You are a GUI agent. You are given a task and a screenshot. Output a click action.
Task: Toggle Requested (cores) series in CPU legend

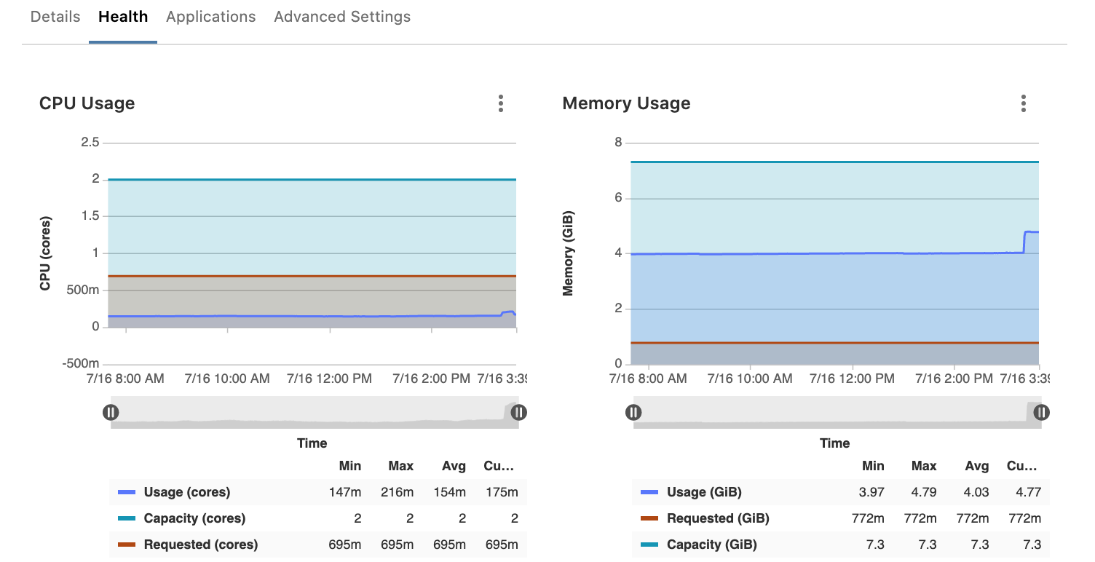(200, 545)
